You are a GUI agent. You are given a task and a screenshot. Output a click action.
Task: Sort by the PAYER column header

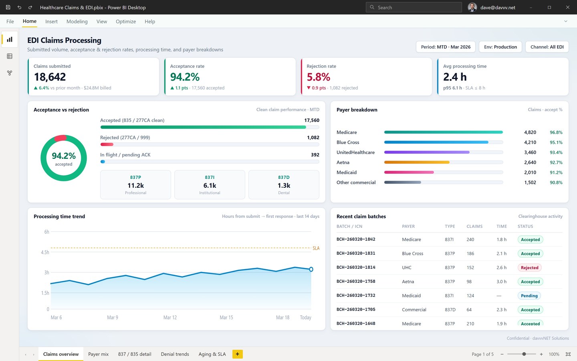(x=408, y=226)
